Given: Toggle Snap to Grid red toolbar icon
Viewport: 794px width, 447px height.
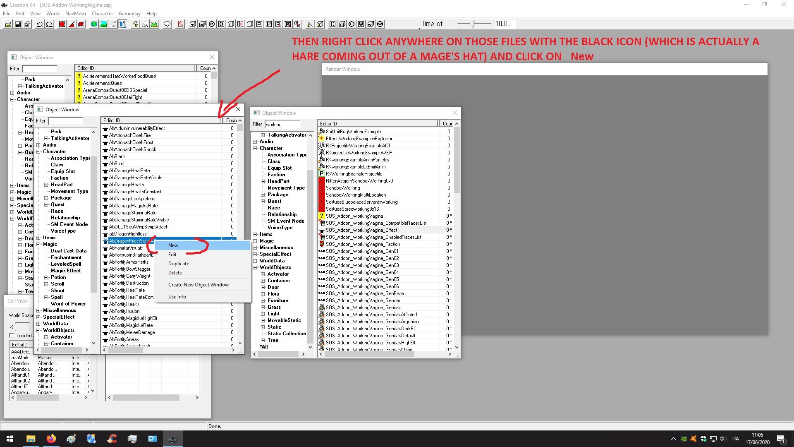Looking at the screenshot, I should [x=62, y=24].
